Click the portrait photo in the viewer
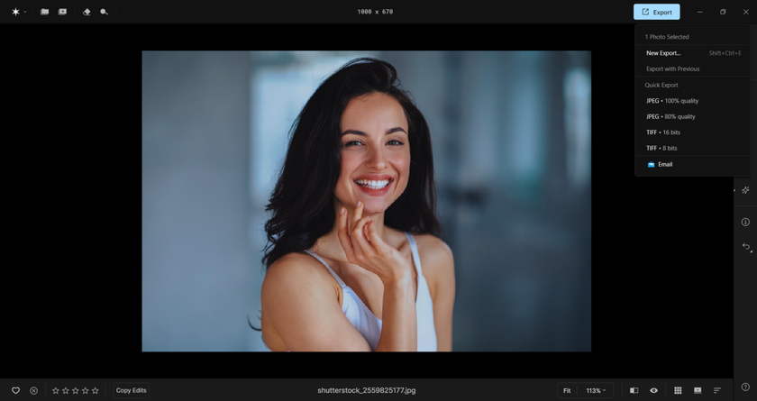 367,201
